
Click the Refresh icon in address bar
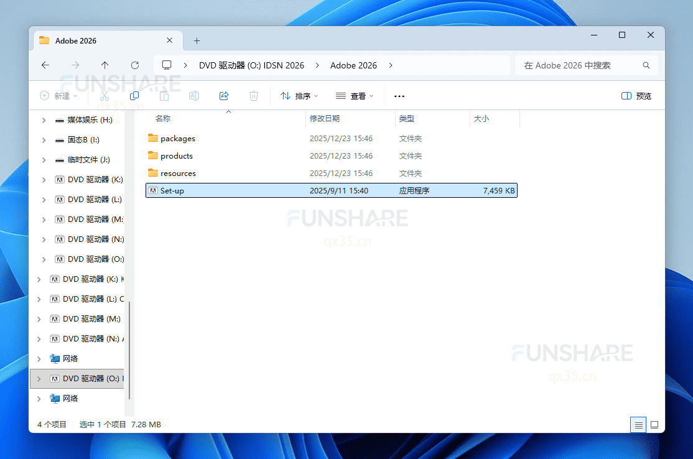(x=135, y=65)
